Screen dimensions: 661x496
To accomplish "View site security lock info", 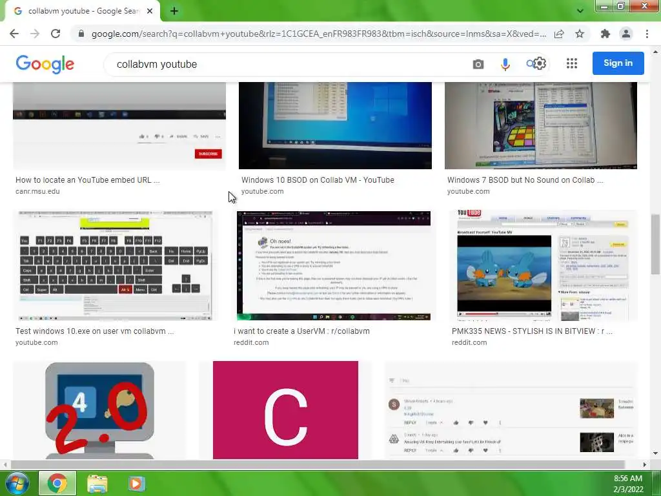I will [81, 34].
